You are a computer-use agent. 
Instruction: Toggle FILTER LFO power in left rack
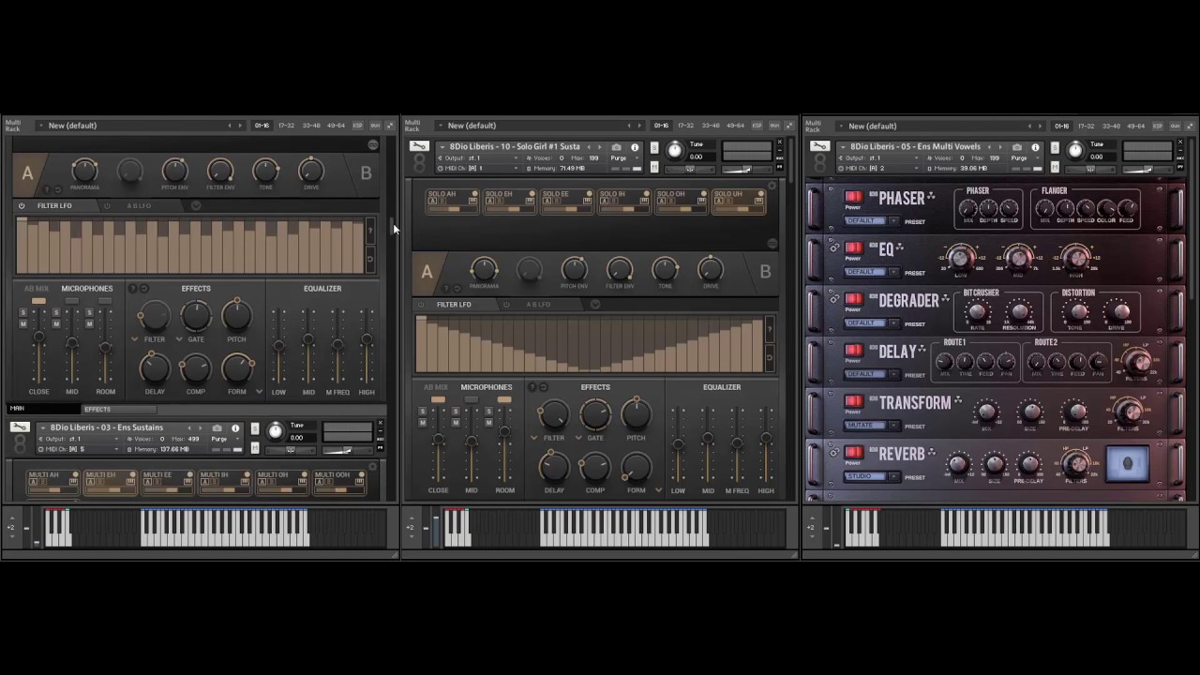(x=22, y=206)
